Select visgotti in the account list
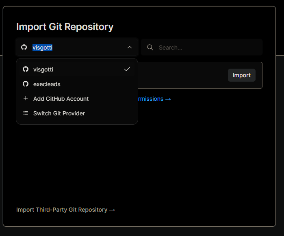The height and width of the screenshot is (236, 284). (x=77, y=69)
